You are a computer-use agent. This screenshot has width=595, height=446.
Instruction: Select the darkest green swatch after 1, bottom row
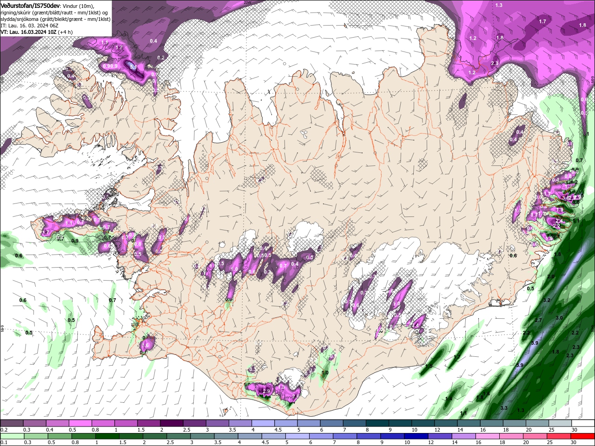107,436
